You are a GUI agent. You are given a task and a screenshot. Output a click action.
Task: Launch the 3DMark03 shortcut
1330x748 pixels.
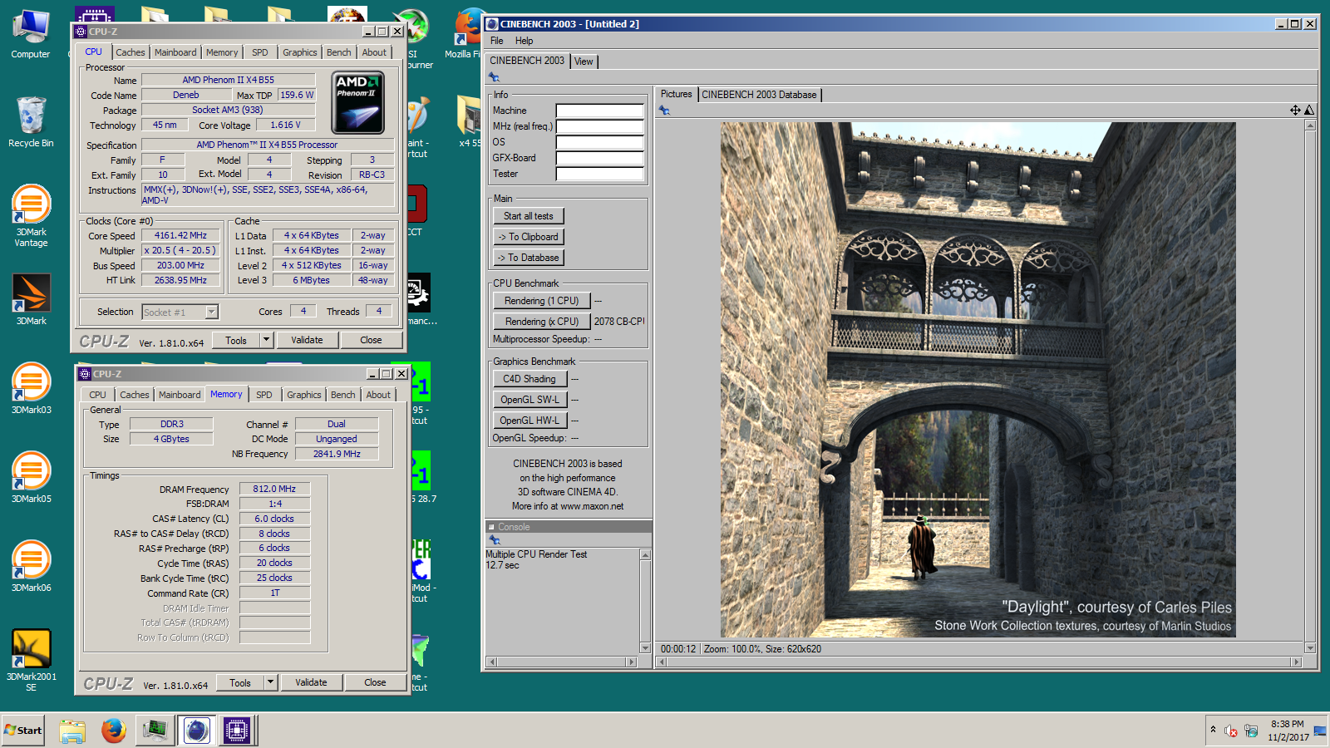[x=31, y=388]
